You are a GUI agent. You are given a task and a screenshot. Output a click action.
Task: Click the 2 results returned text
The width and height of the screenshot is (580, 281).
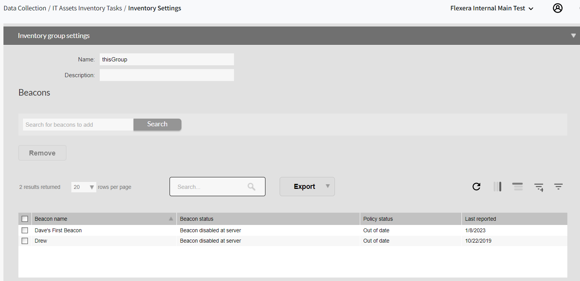click(x=40, y=187)
